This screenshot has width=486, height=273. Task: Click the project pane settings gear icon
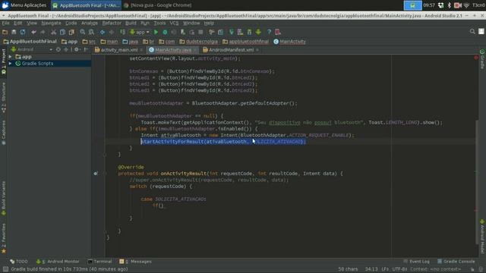tap(77, 49)
